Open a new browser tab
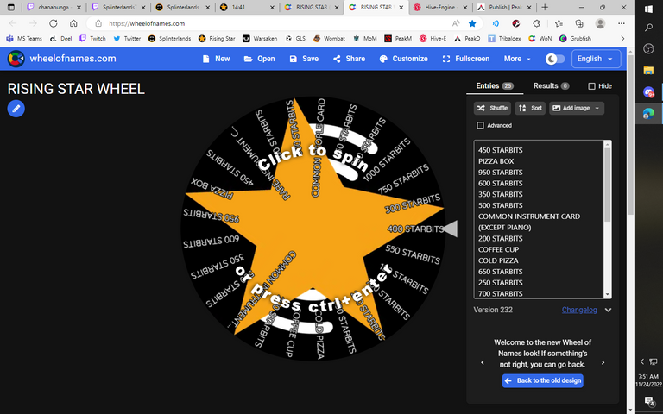The width and height of the screenshot is (663, 414). pos(545,7)
